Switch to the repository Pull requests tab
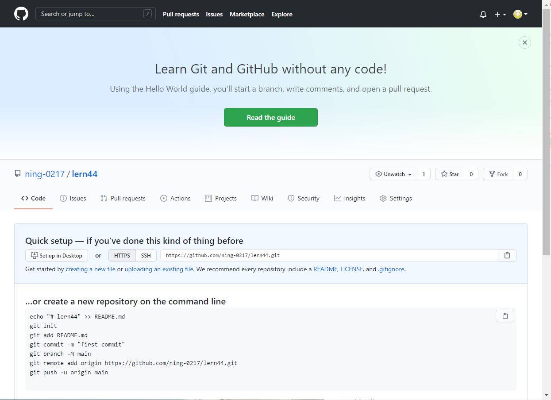 pos(123,198)
